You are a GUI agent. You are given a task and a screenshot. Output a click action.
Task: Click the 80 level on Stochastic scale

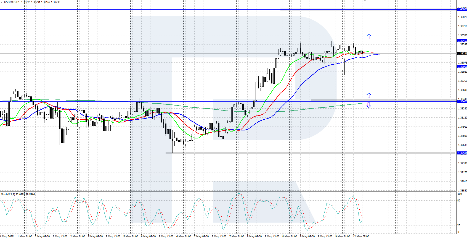[x=459, y=201]
